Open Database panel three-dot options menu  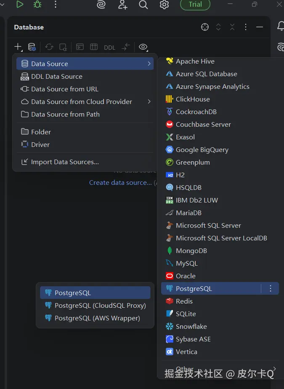(246, 27)
